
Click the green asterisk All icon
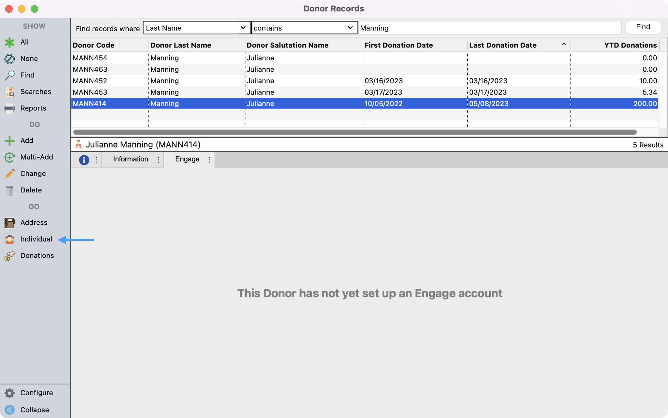click(x=9, y=42)
